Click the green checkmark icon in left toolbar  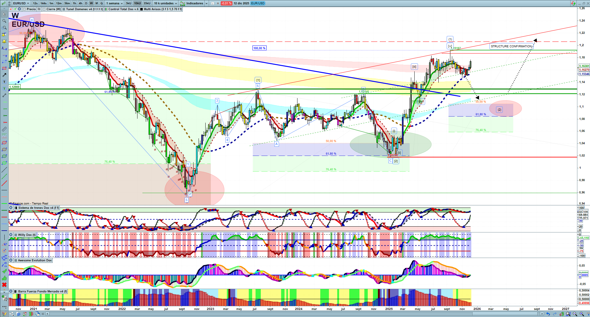pyautogui.click(x=4, y=271)
